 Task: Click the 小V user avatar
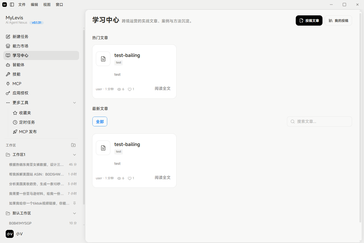coord(10,234)
